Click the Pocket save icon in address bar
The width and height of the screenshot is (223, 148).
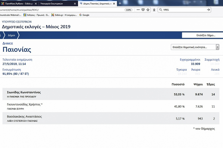pyautogui.click(x=143, y=10)
